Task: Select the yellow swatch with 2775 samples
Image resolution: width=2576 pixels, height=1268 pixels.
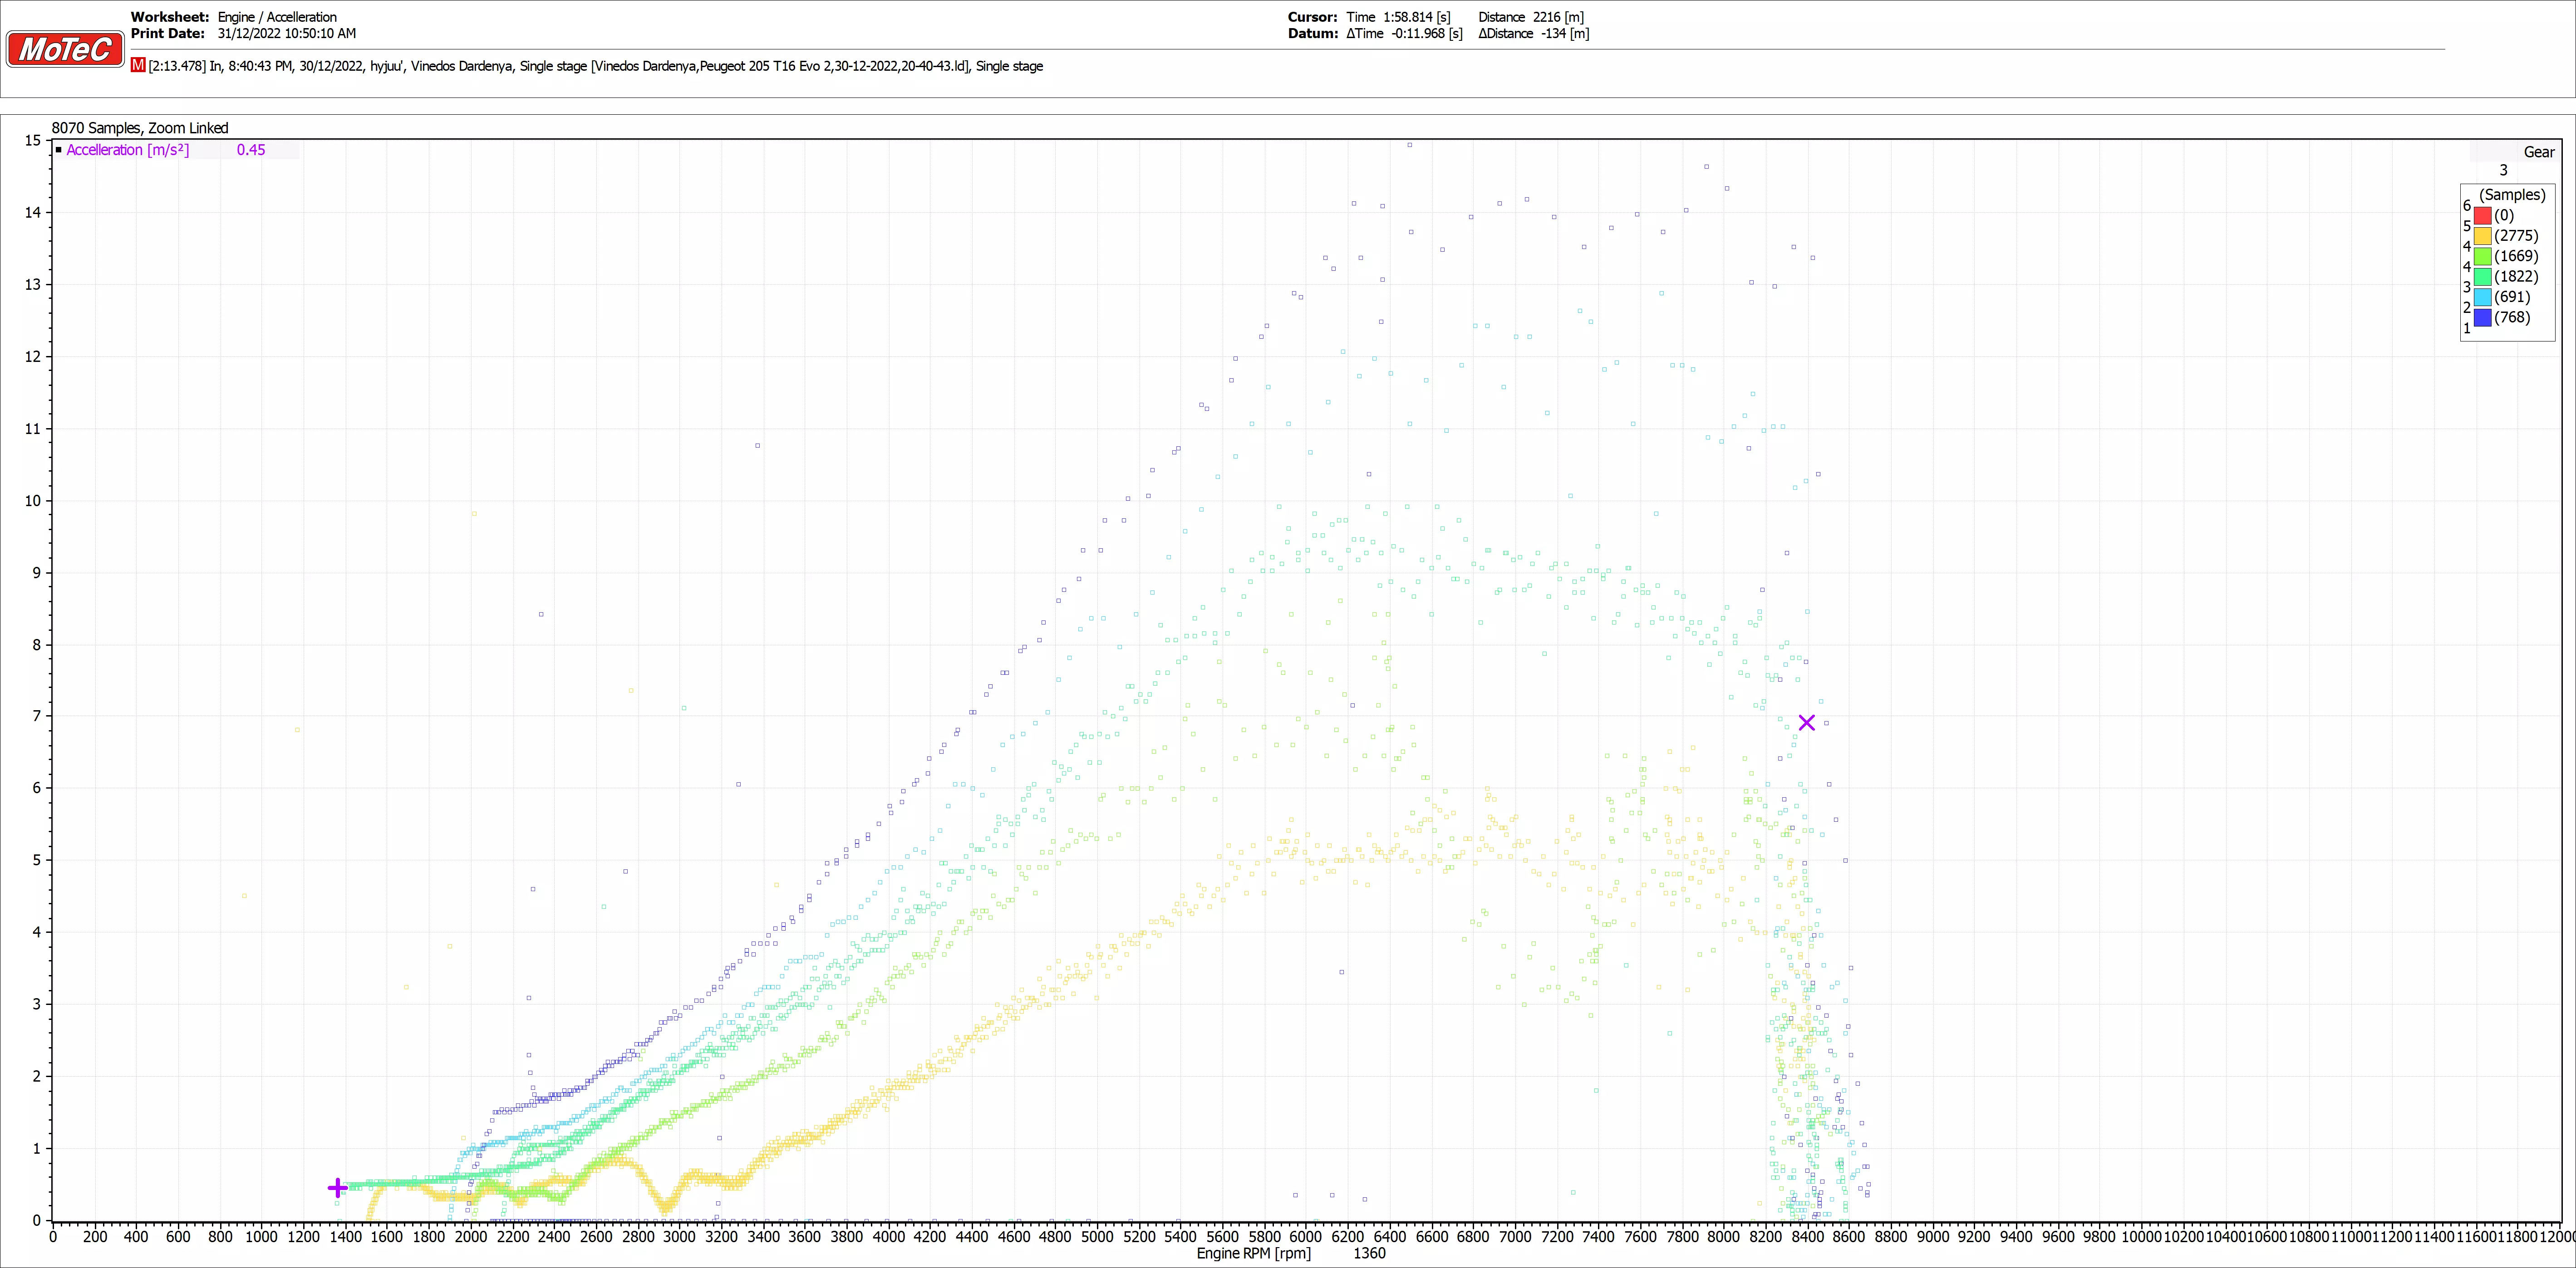Action: [2483, 236]
